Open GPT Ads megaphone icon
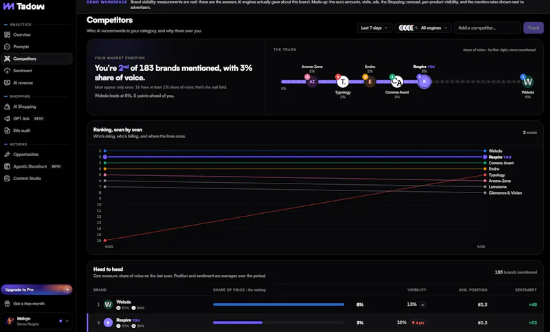This screenshot has height=332, width=550. [7, 118]
